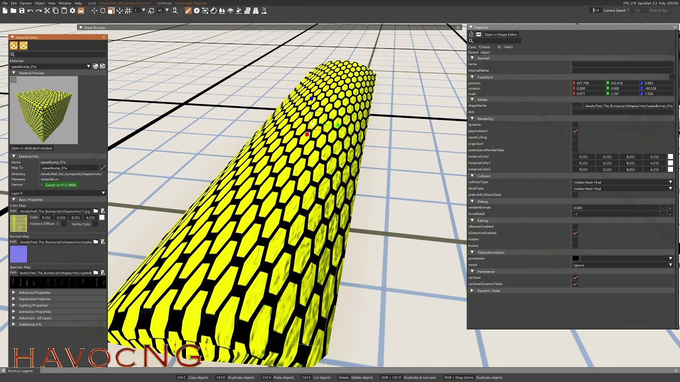Enable the meshCulling checkbox
This screenshot has width=680, height=382.
575,137
